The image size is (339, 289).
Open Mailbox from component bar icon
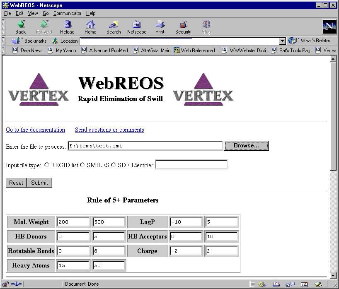click(276, 284)
